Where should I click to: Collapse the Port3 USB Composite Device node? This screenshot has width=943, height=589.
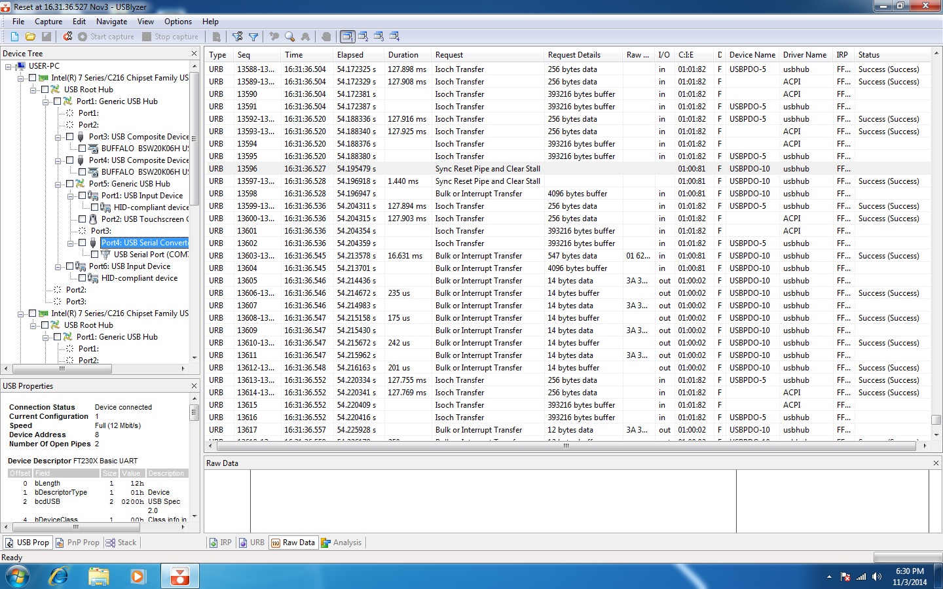58,137
